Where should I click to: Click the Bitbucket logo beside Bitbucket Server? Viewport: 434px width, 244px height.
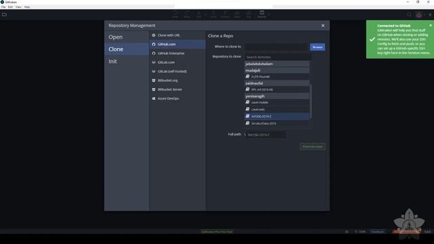154,89
